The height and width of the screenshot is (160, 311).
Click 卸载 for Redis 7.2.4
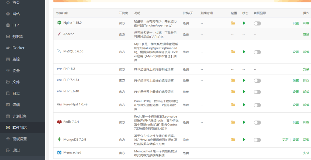[x=306, y=122]
